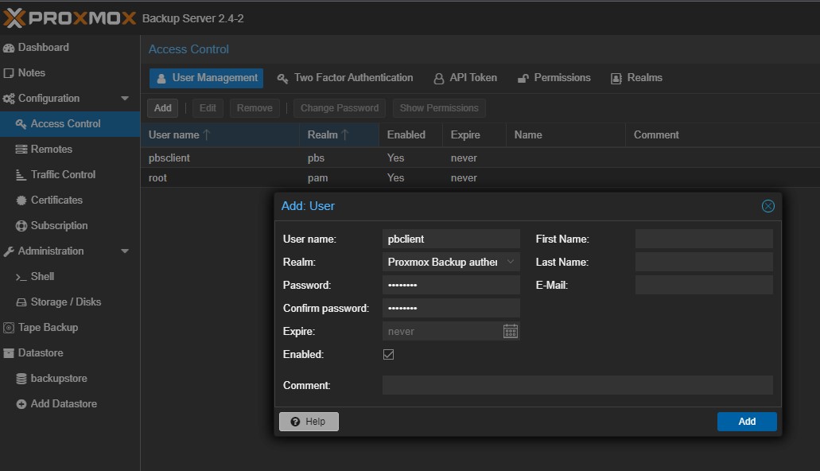Click the Comment input field
The height and width of the screenshot is (471, 820).
tap(577, 385)
